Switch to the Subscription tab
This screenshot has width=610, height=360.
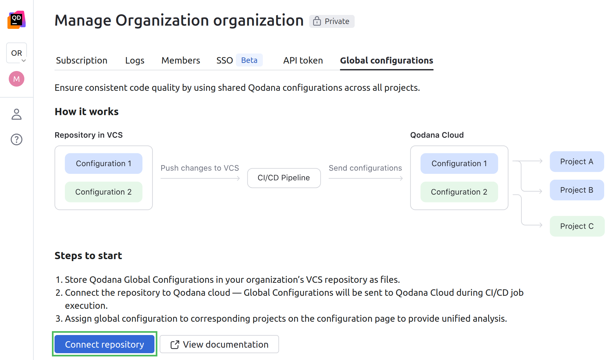81,60
